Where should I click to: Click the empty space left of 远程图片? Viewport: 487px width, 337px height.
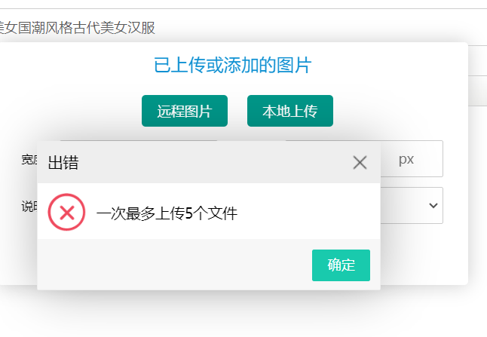pyautogui.click(x=75, y=112)
